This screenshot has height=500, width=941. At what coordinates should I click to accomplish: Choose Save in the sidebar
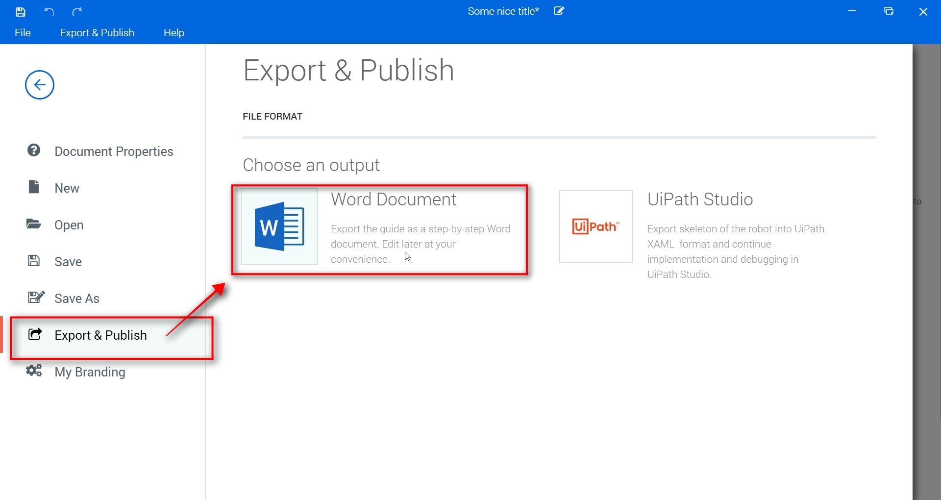[x=68, y=262]
